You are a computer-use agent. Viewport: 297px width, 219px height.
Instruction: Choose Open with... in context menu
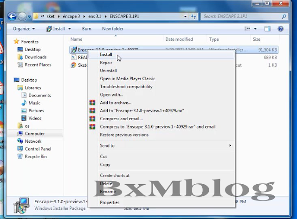111,95
